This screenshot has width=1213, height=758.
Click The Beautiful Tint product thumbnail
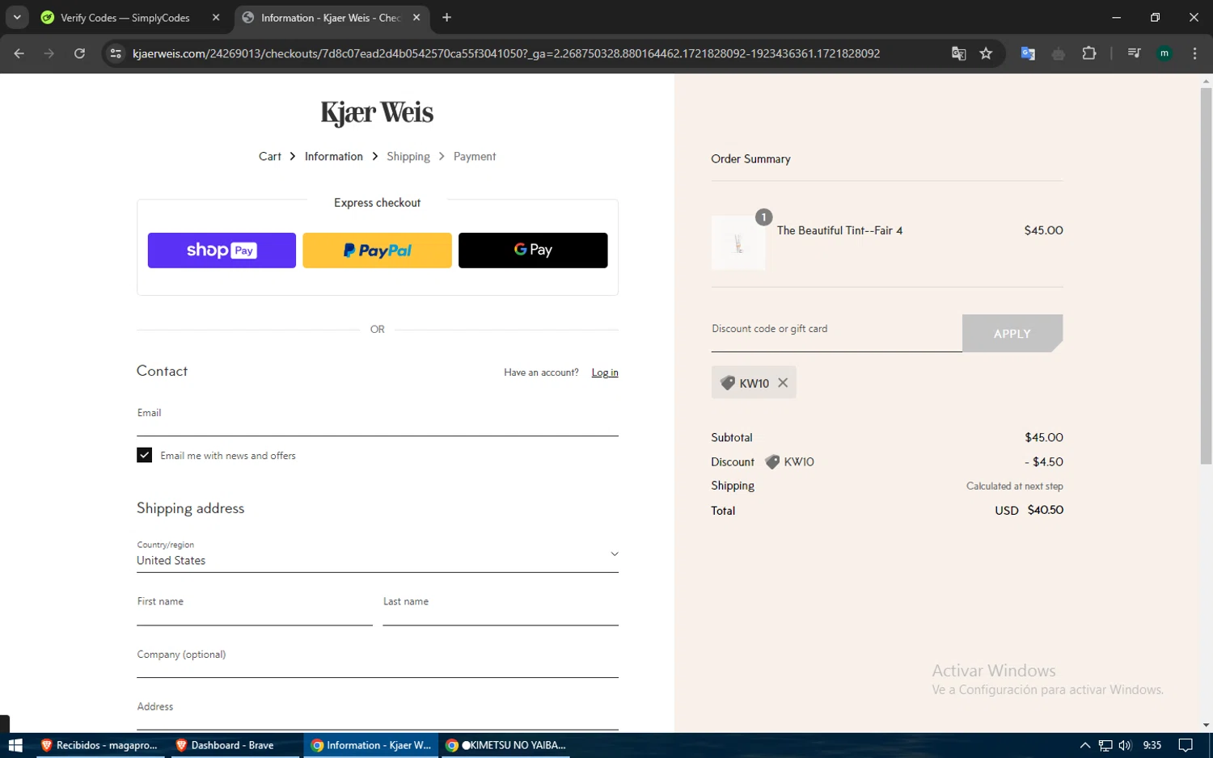pyautogui.click(x=738, y=243)
